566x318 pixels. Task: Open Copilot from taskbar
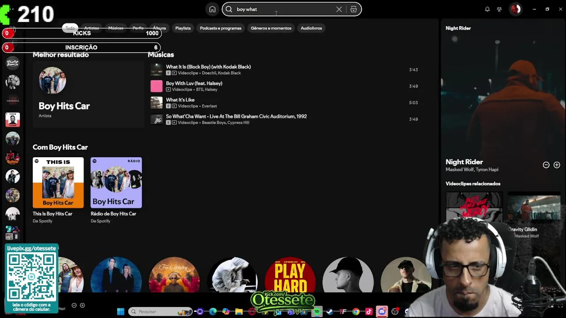coord(226,311)
